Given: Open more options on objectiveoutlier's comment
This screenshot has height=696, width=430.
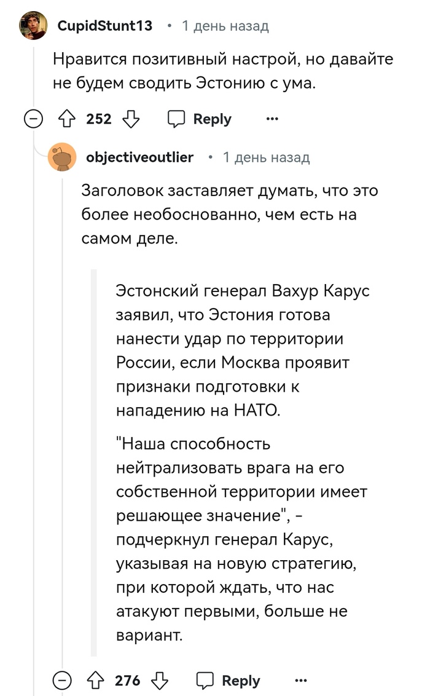Looking at the screenshot, I should click(x=300, y=680).
